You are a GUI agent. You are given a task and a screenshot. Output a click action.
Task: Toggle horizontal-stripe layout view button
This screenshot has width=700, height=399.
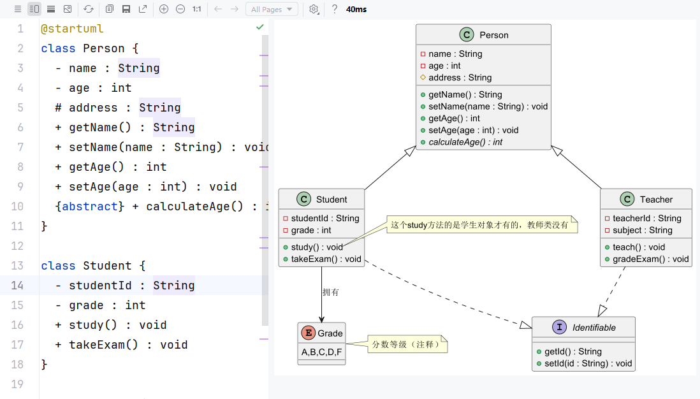tap(51, 9)
